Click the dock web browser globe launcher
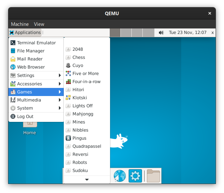Screen dimensions: 224x193 point(120,176)
